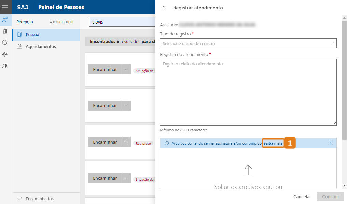This screenshot has height=204, width=347.
Task: Click the fourth result's Encaminhar button
Action: pos(105,178)
